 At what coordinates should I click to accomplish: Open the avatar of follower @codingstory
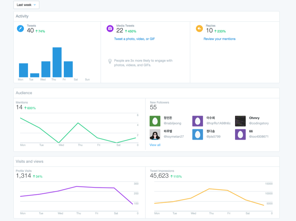click(x=240, y=121)
